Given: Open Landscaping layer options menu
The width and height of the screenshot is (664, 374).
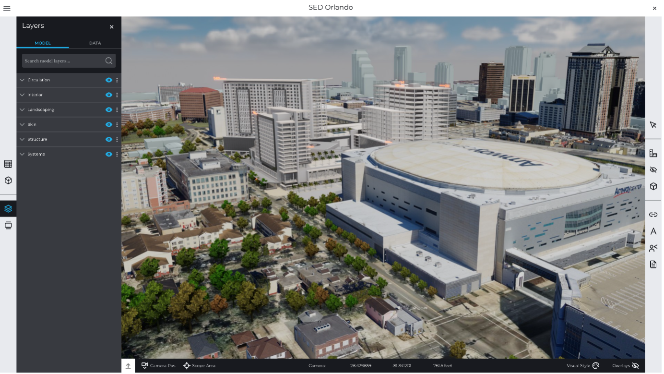Looking at the screenshot, I should [x=117, y=110].
